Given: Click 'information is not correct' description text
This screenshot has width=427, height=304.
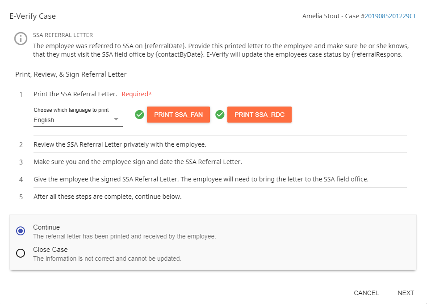Looking at the screenshot, I should 107,259.
